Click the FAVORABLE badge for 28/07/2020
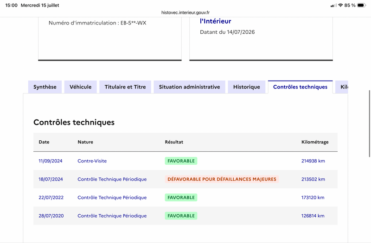Viewport: 371px width, 243px height. tap(181, 216)
